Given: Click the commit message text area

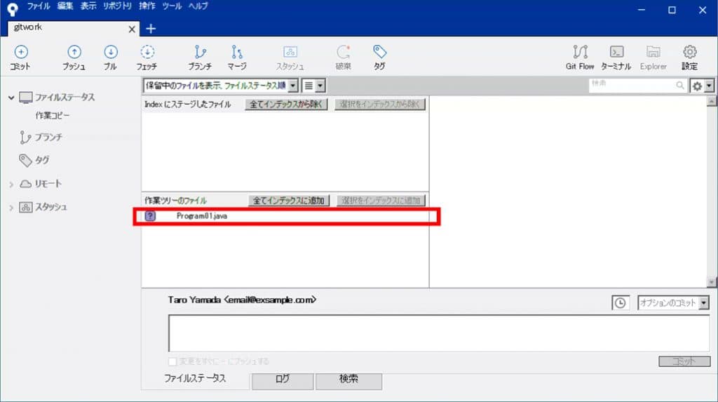Looking at the screenshot, I should [439, 333].
